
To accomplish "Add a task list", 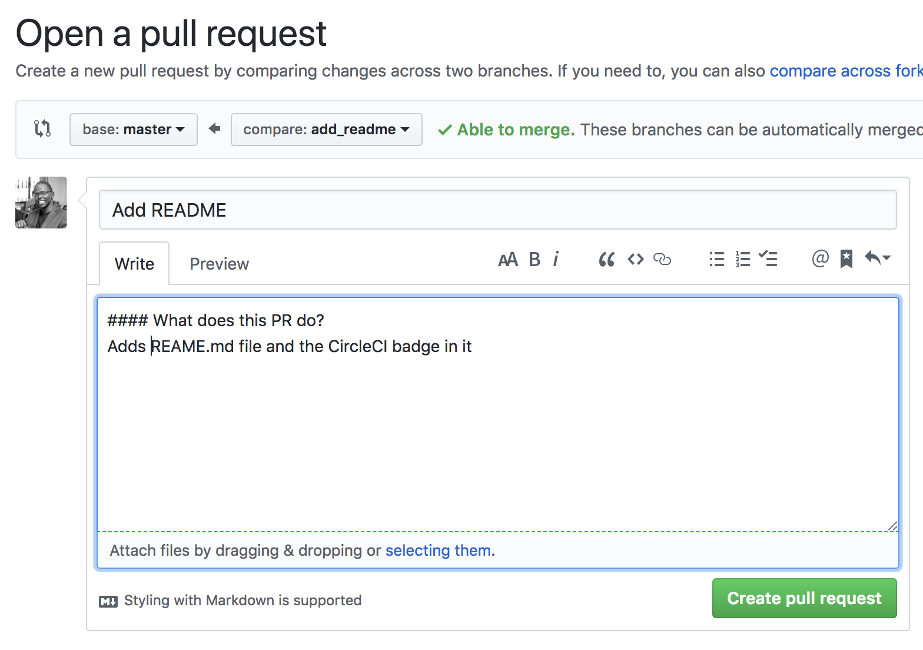I will pos(768,258).
